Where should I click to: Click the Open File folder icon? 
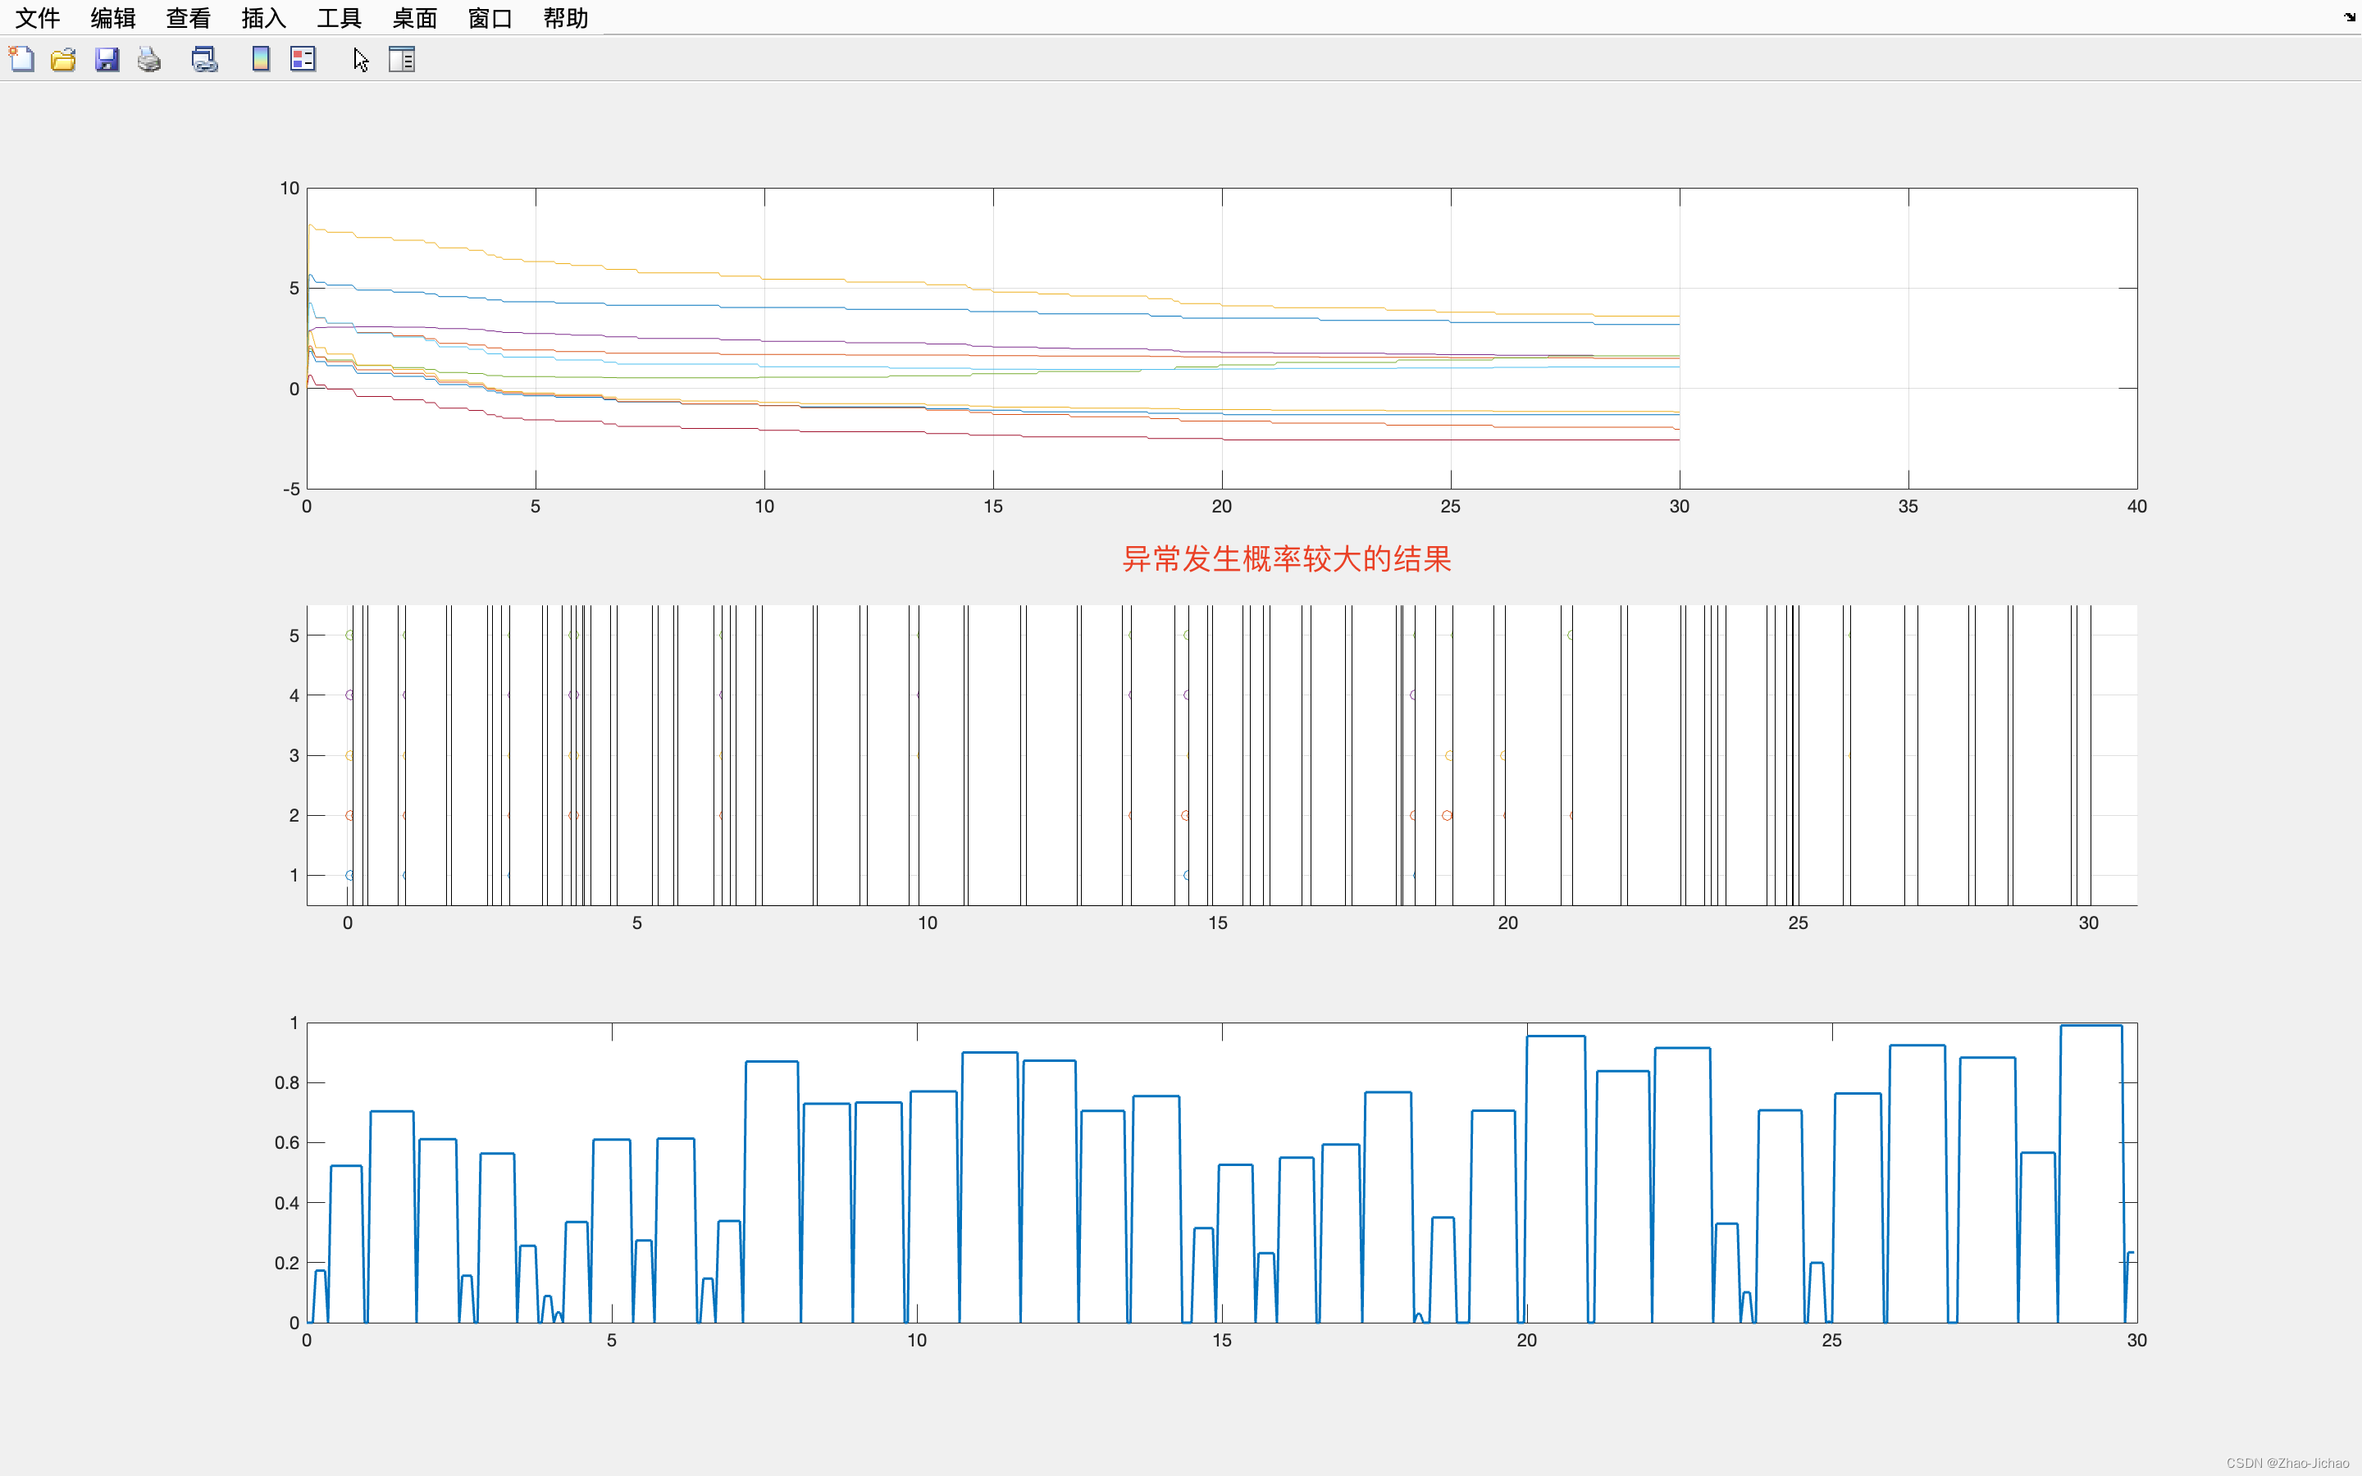tap(63, 60)
